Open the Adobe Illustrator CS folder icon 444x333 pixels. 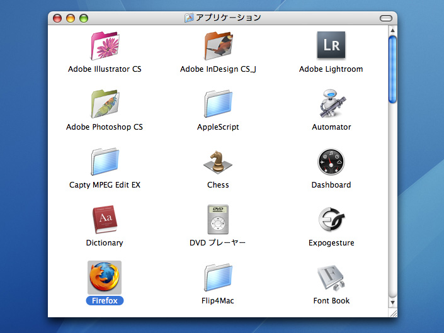point(105,46)
